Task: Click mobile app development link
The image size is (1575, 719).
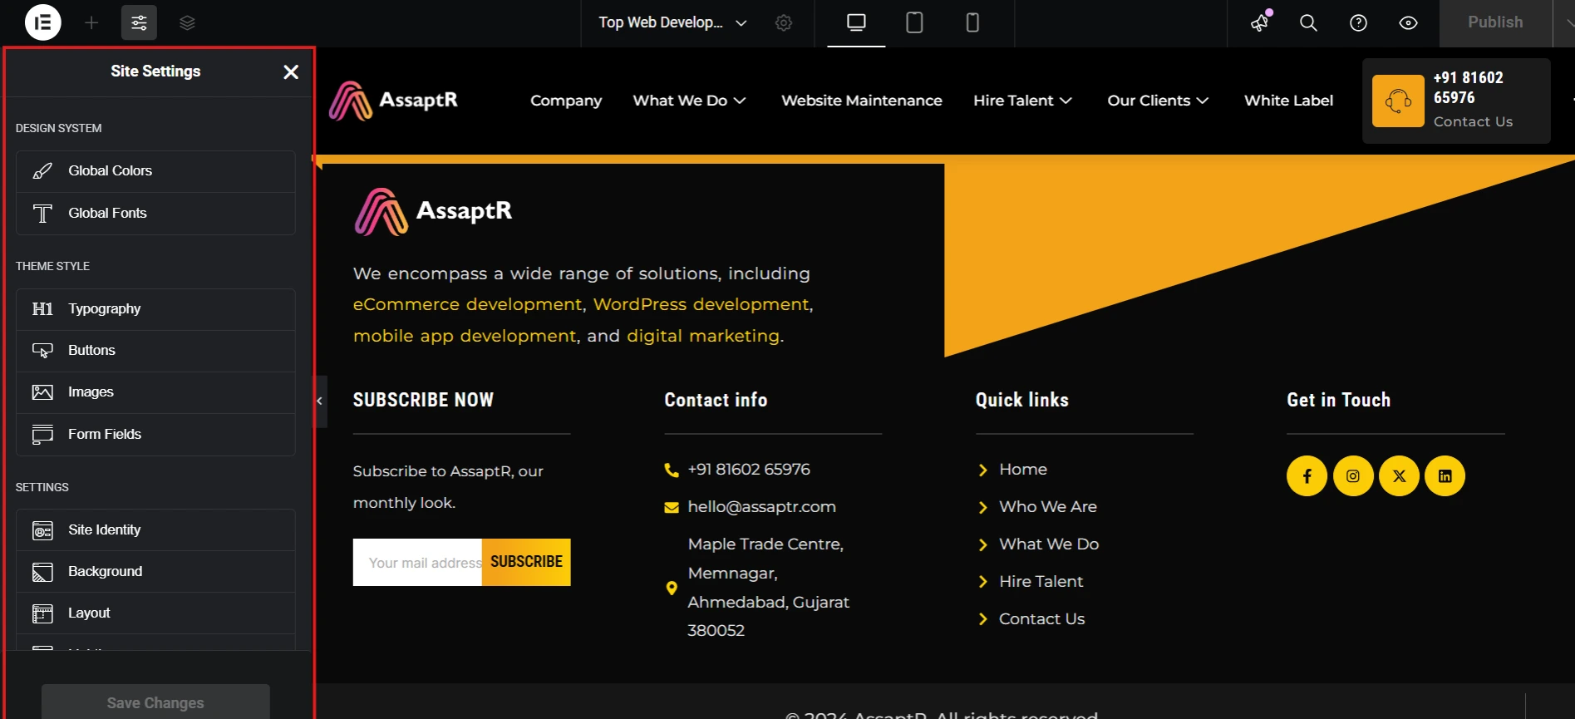Action: (465, 336)
